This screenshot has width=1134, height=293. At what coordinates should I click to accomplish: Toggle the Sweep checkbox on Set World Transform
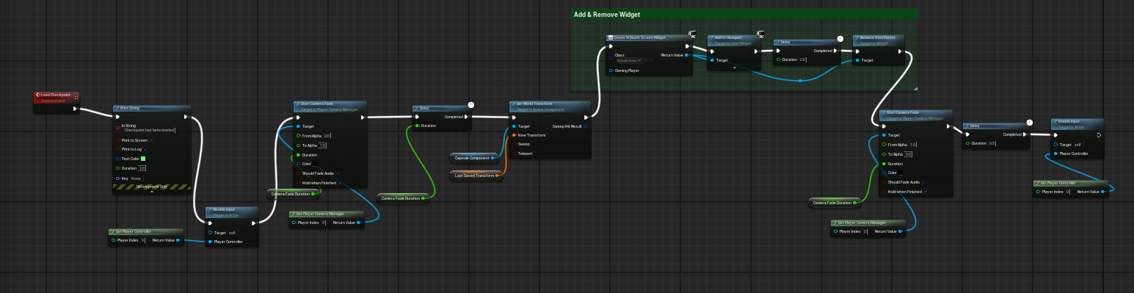point(533,145)
